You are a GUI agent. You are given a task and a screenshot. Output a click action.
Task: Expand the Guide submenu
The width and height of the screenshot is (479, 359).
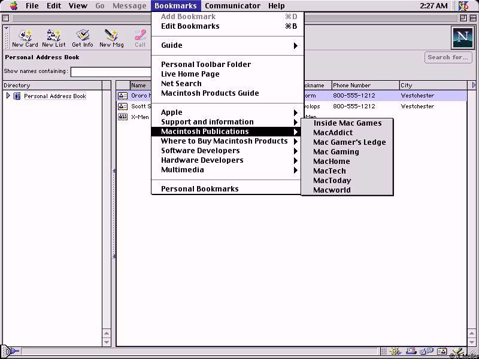click(x=295, y=46)
